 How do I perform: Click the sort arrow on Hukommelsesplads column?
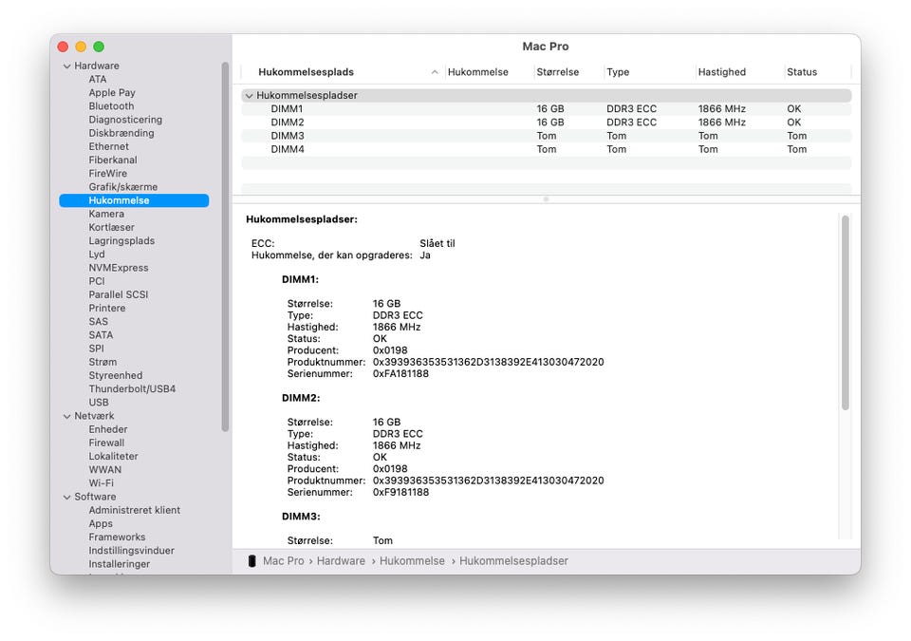coord(435,72)
